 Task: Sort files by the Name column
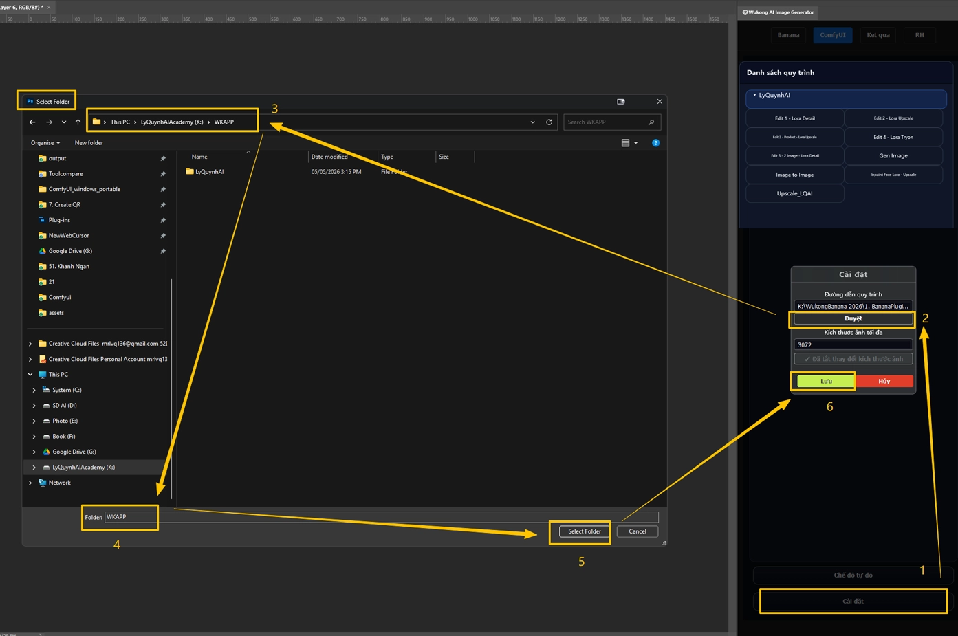(199, 157)
